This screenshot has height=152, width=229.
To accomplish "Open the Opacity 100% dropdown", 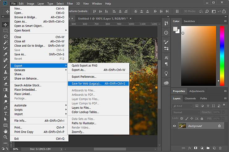I will [x=223, y=112].
